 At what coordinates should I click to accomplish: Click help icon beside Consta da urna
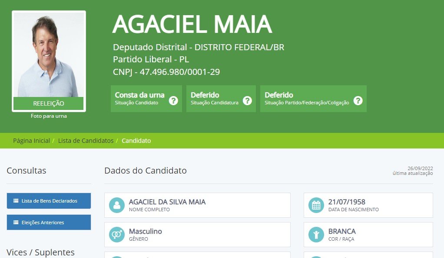point(173,100)
